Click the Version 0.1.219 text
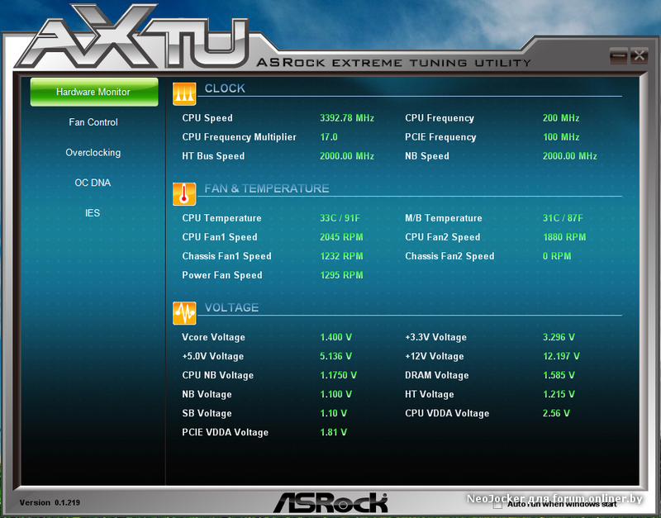 coord(50,502)
